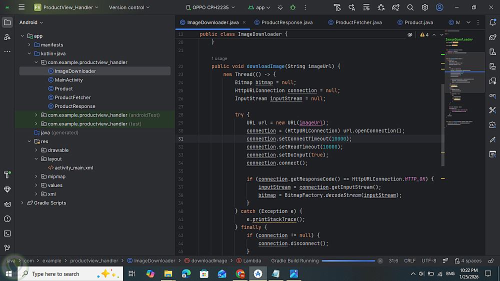The height and width of the screenshot is (281, 500).
Task: Open the Terminal tool window
Action: (7, 233)
